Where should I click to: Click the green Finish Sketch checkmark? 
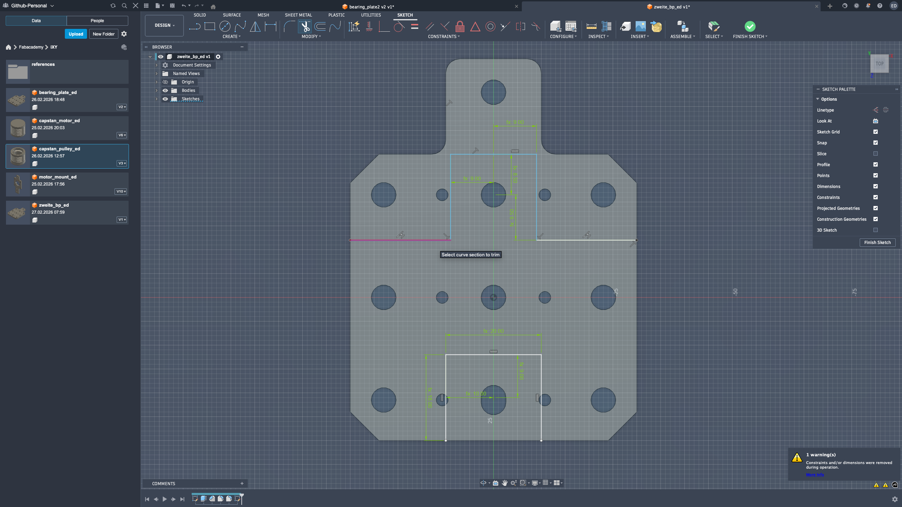click(750, 26)
